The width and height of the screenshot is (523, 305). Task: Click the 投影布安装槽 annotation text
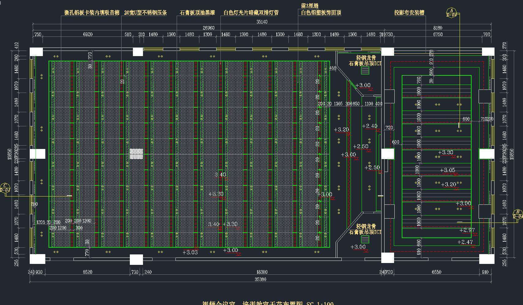[x=409, y=13]
